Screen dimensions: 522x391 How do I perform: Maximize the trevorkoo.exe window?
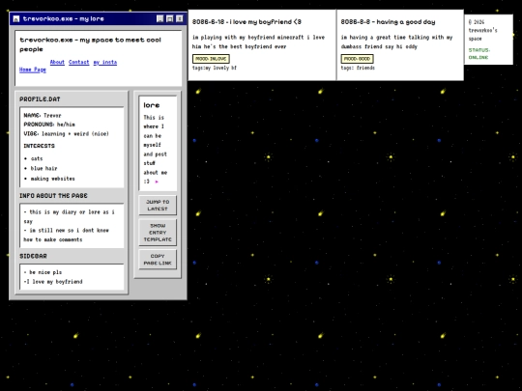[x=170, y=18]
